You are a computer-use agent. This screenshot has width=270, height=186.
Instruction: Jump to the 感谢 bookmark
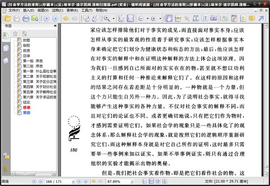point(27,108)
